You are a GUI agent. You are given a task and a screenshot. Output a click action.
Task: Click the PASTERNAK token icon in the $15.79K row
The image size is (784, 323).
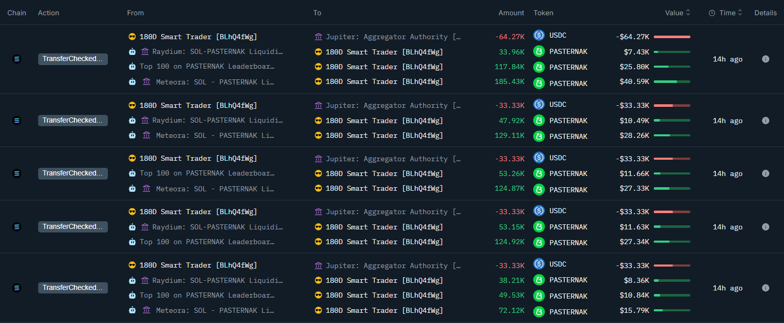539,312
